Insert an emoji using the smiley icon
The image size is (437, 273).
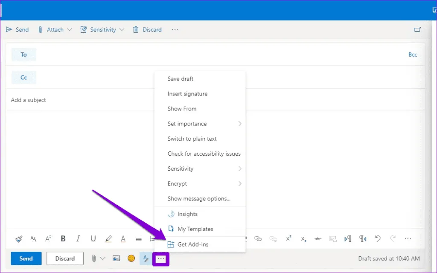tap(131, 258)
